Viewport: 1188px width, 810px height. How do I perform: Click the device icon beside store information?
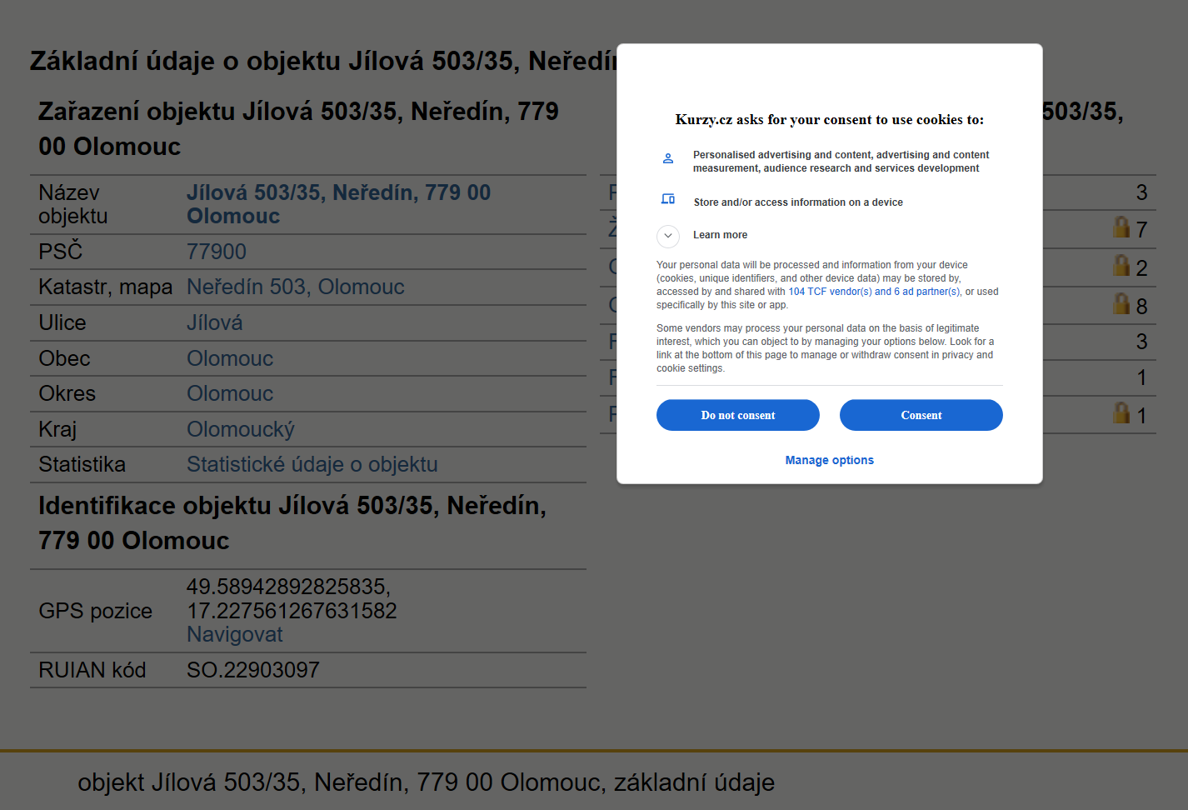click(x=667, y=199)
